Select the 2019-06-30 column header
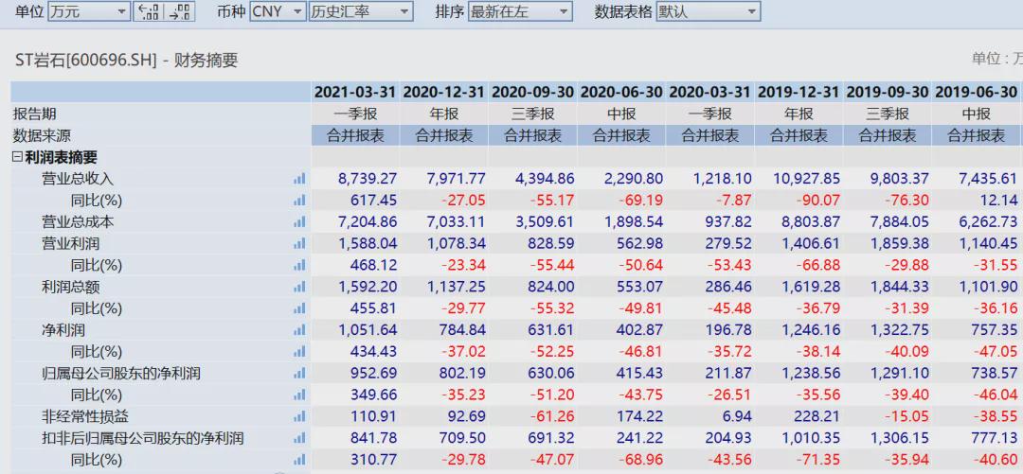This screenshot has width=1023, height=474. (976, 92)
